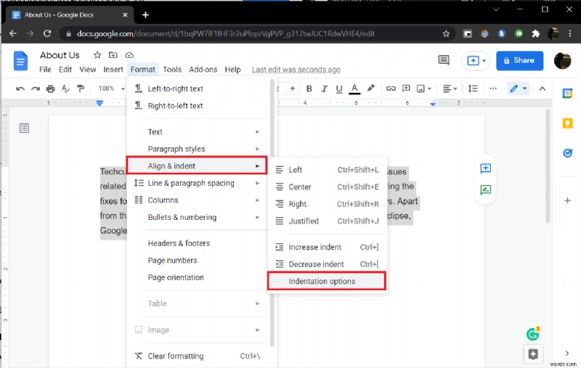Click the Redo icon in toolbar

36,89
